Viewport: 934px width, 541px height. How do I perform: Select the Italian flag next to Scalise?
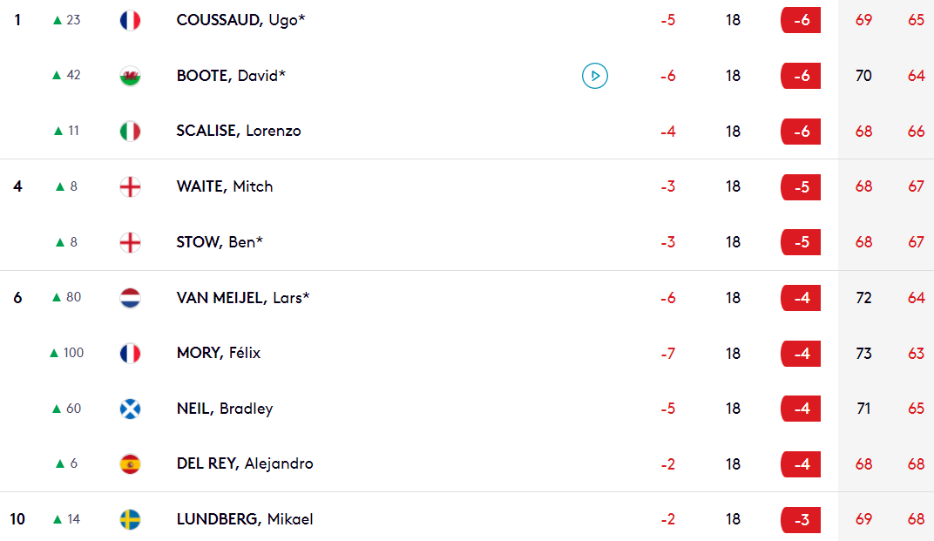click(x=130, y=131)
